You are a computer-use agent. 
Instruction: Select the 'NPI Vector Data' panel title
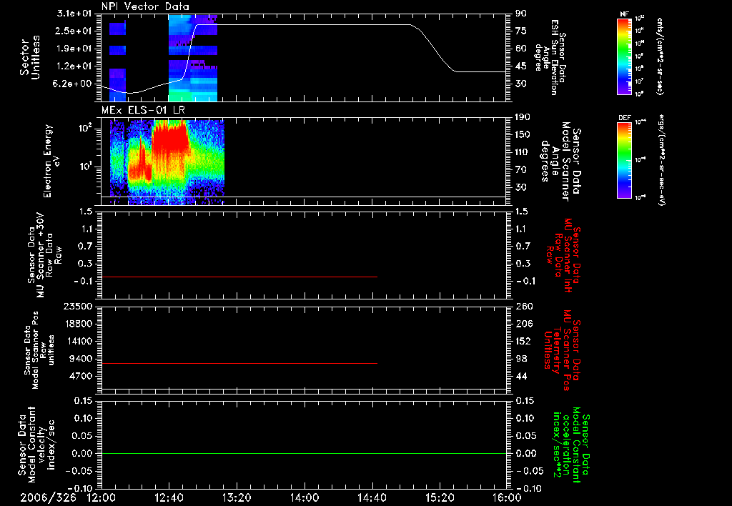[145, 6]
